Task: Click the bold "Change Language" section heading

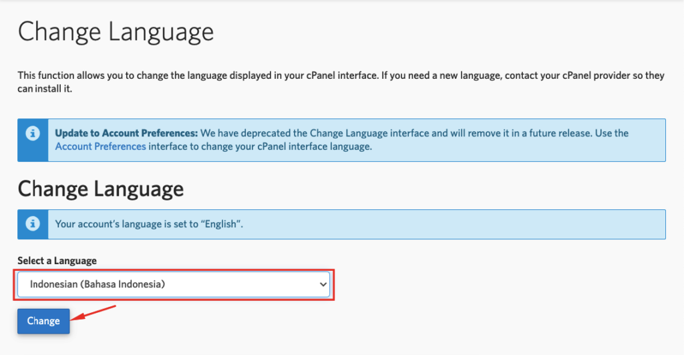Action: coord(101,189)
